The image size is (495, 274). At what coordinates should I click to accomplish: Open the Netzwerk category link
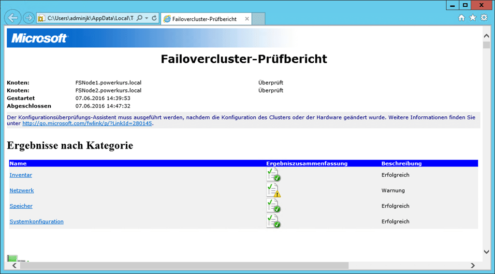pos(22,191)
